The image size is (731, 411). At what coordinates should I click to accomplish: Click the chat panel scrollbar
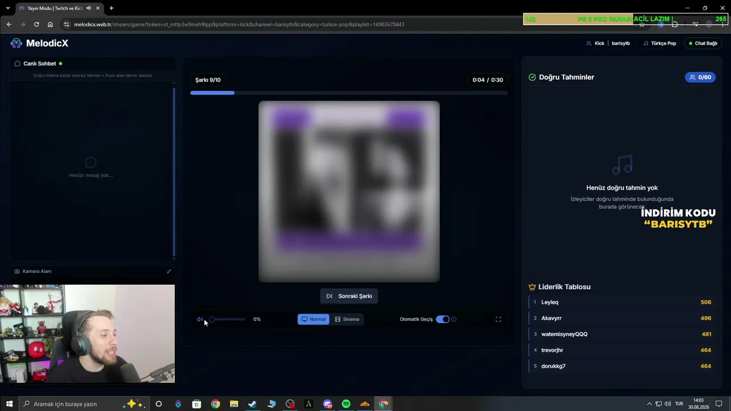pos(174,171)
